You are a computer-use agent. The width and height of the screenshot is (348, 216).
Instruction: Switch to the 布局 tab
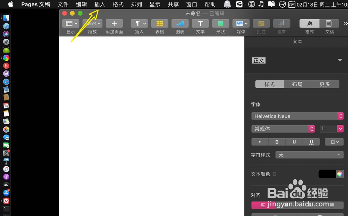click(297, 84)
